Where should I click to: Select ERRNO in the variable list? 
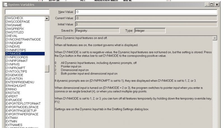pos(11,89)
